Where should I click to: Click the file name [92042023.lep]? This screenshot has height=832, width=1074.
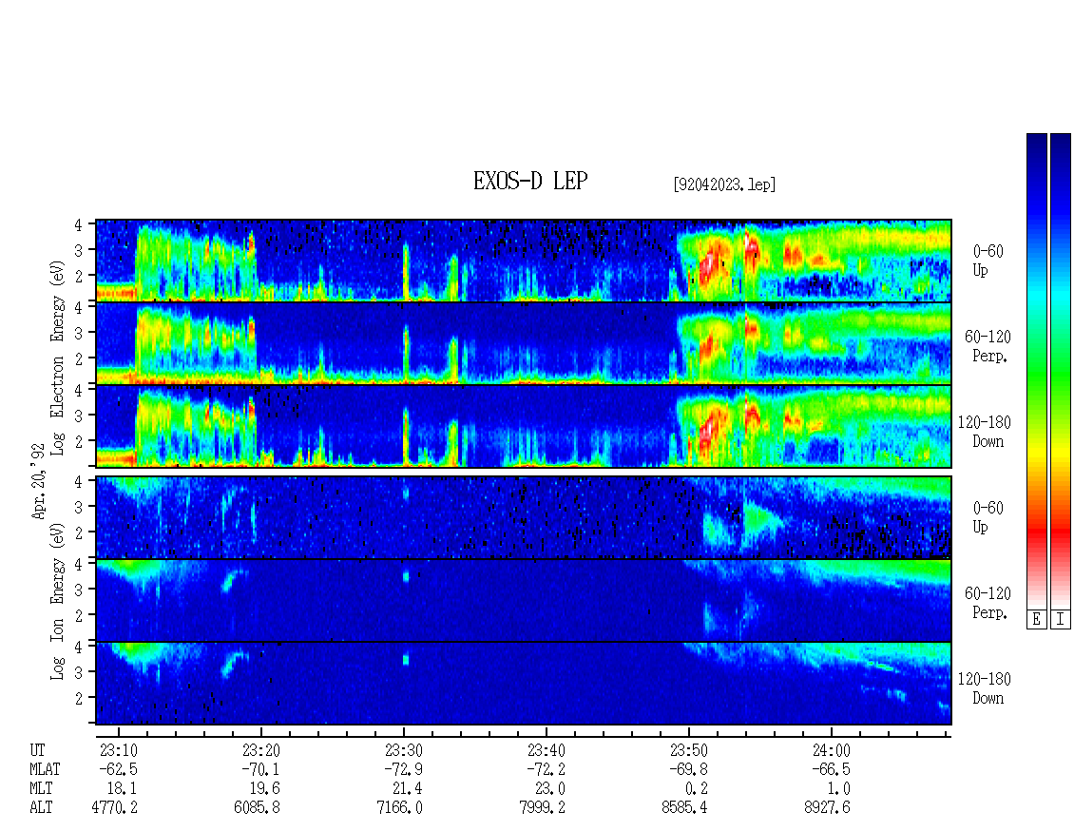[724, 184]
